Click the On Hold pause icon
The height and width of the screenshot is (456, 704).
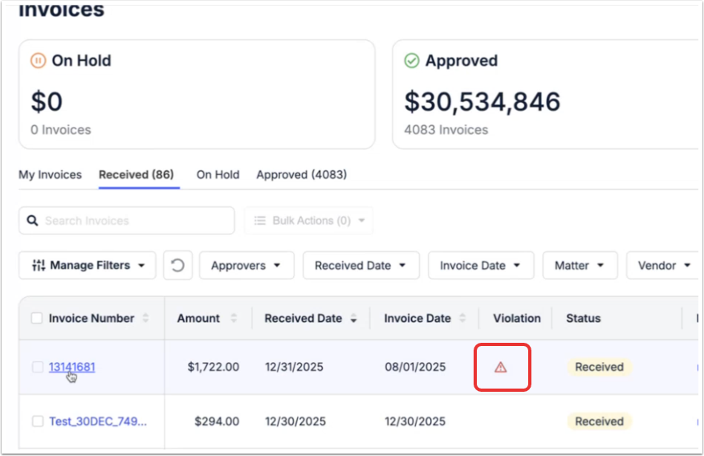pyautogui.click(x=39, y=60)
